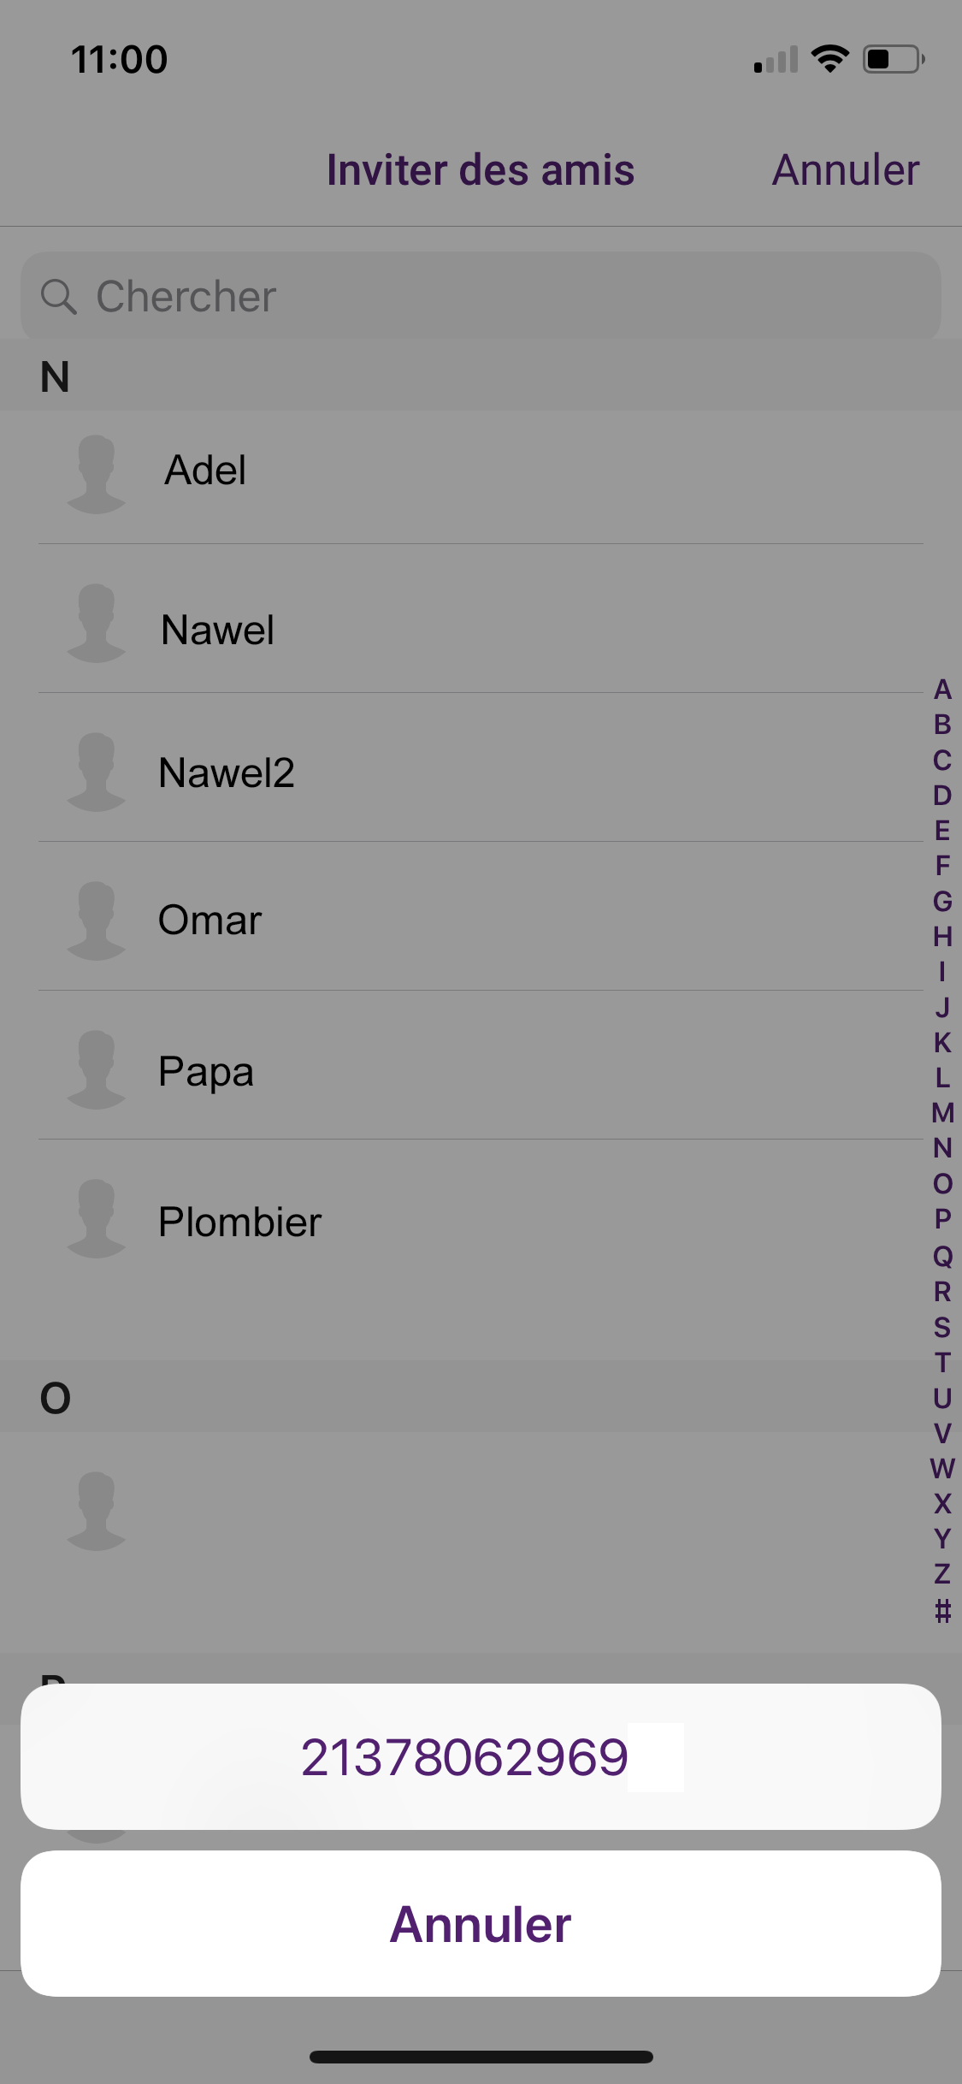Choose the Plombier contact name
This screenshot has height=2084, width=962.
(x=240, y=1222)
